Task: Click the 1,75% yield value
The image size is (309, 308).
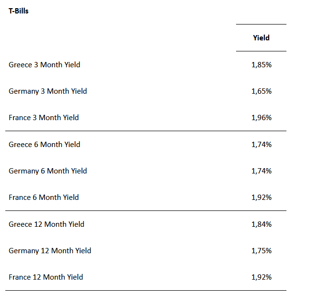Action: pos(261,251)
